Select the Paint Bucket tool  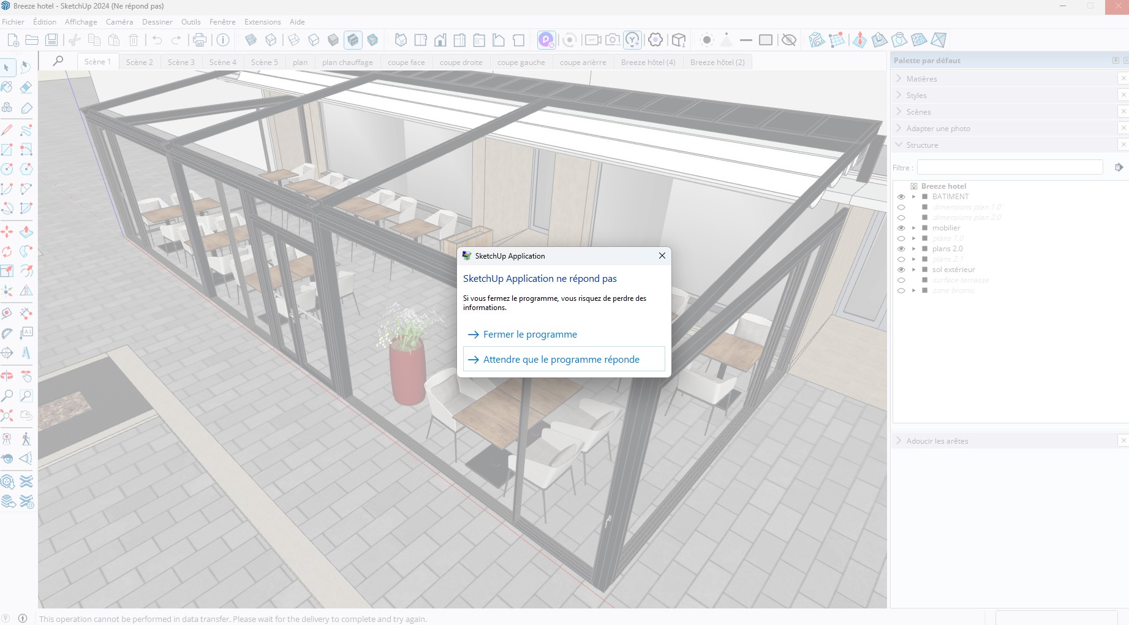click(7, 87)
